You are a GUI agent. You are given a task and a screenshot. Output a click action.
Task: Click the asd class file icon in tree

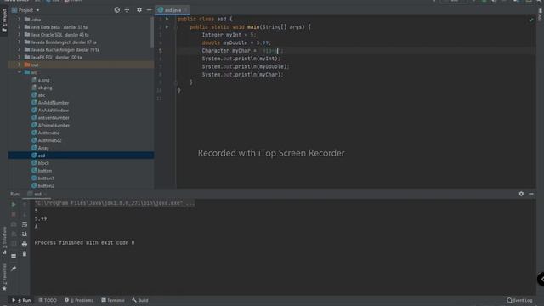point(34,156)
